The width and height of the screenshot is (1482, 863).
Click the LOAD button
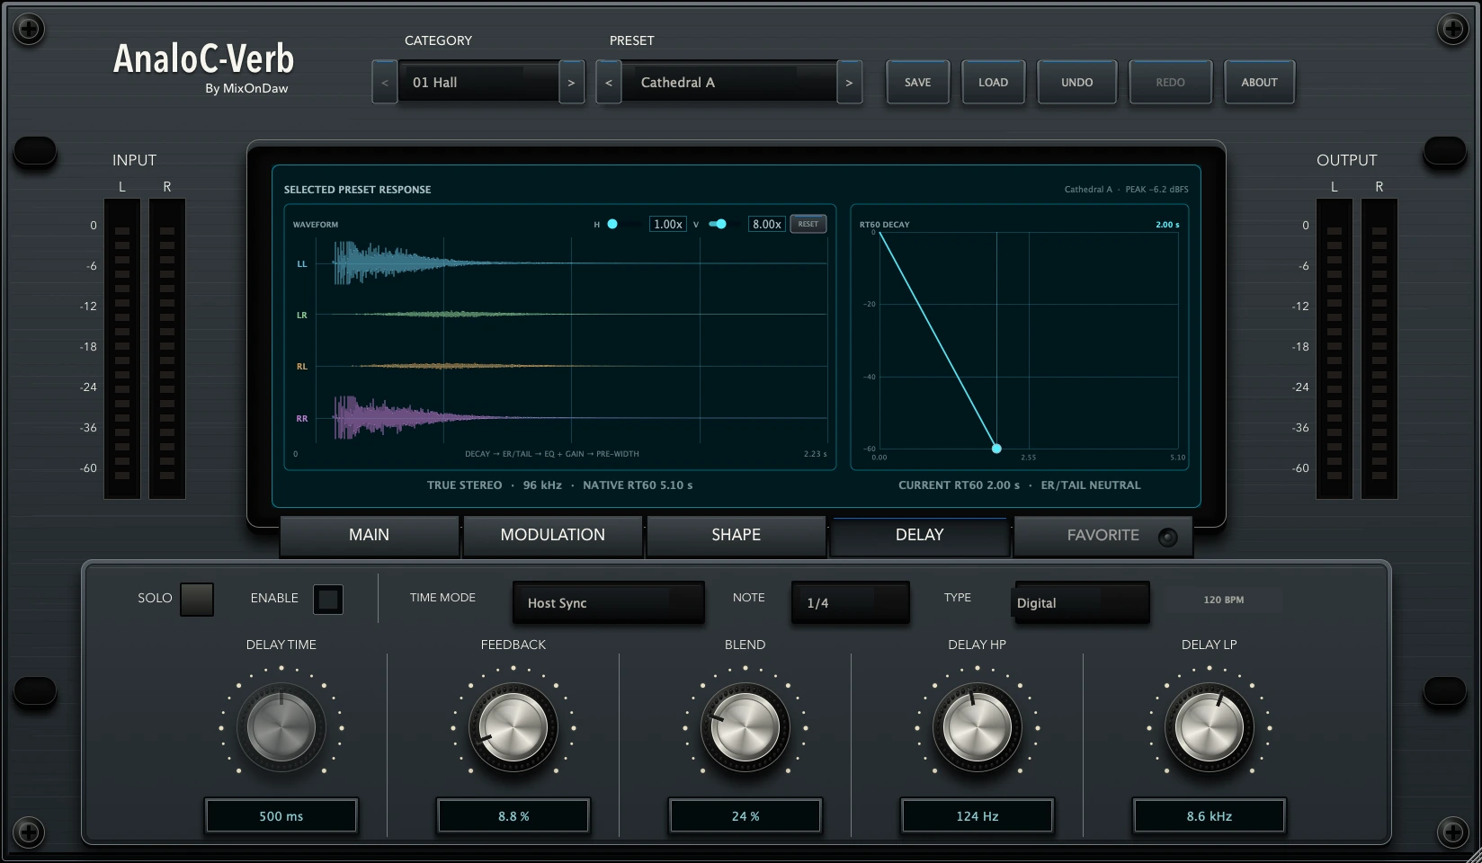click(994, 83)
